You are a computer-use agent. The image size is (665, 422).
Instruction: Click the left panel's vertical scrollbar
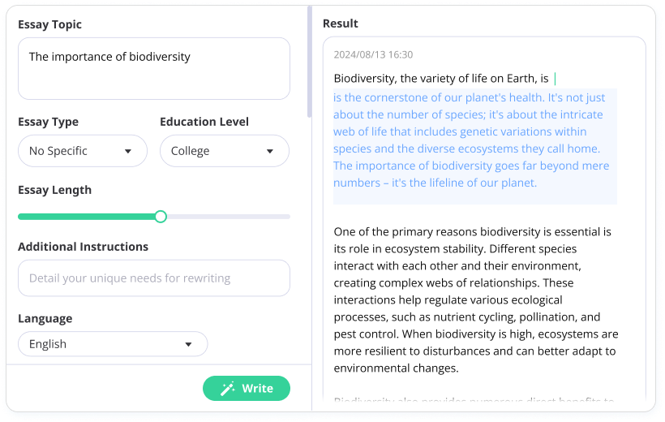[x=309, y=65]
